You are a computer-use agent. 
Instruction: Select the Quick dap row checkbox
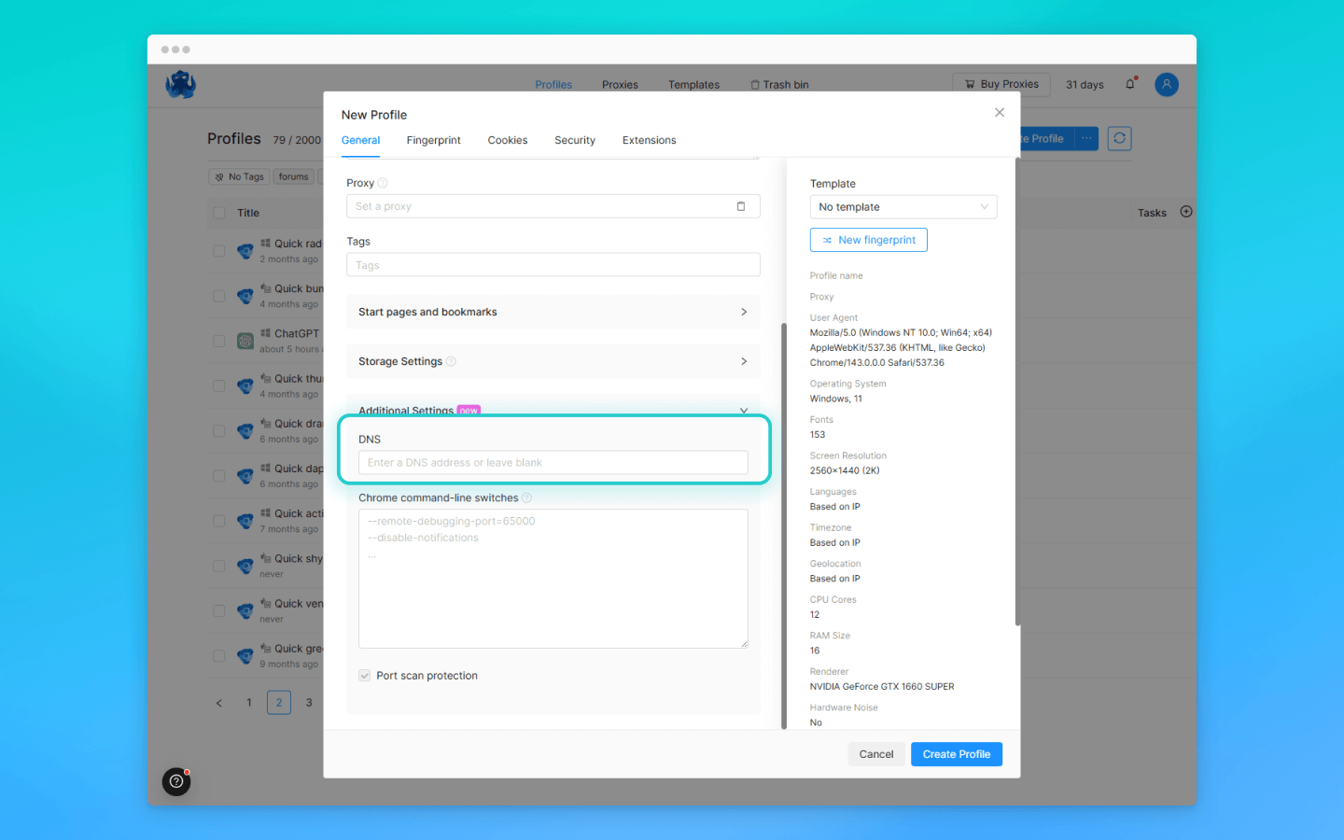point(219,476)
